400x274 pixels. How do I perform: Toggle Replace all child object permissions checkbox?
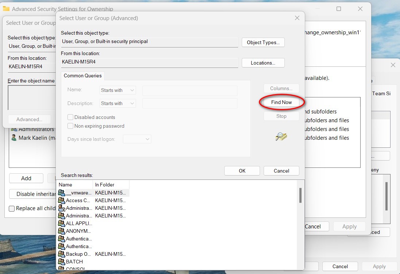pyautogui.click(x=12, y=209)
